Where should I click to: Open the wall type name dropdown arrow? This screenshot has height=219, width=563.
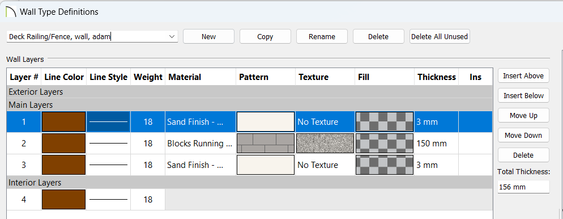[172, 36]
